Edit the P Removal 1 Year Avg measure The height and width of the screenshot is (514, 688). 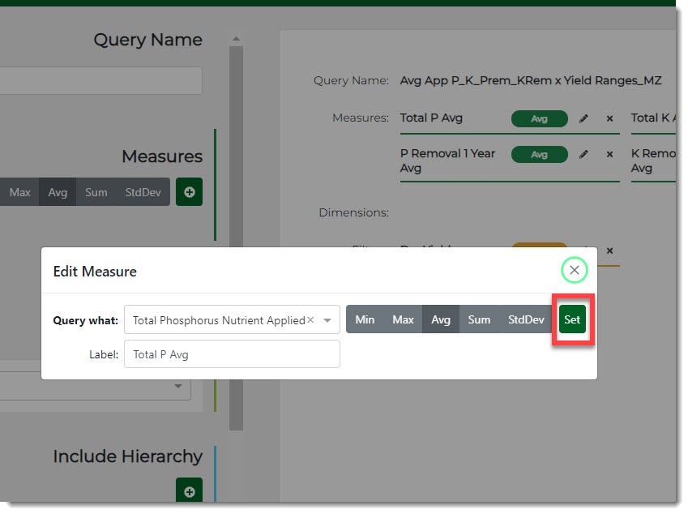pos(584,154)
